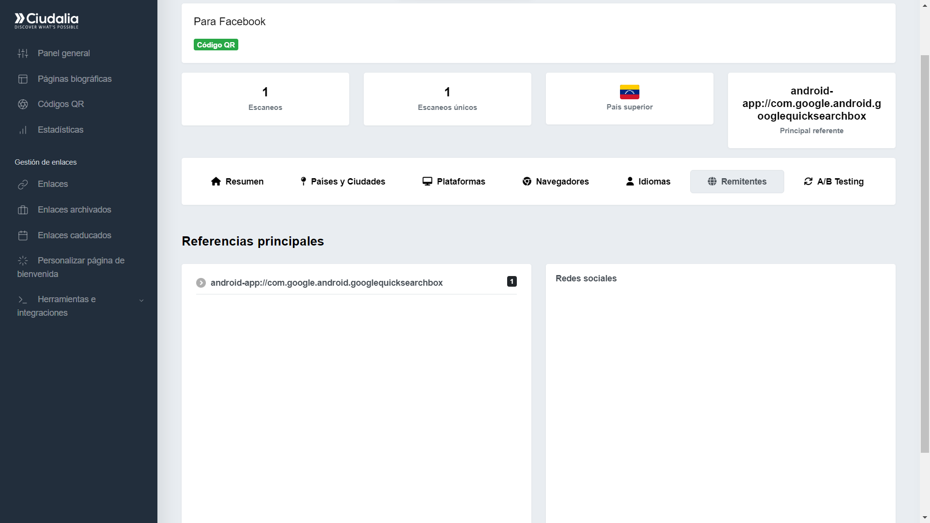Select the Plataformas tab
930x523 pixels.
pos(453,182)
